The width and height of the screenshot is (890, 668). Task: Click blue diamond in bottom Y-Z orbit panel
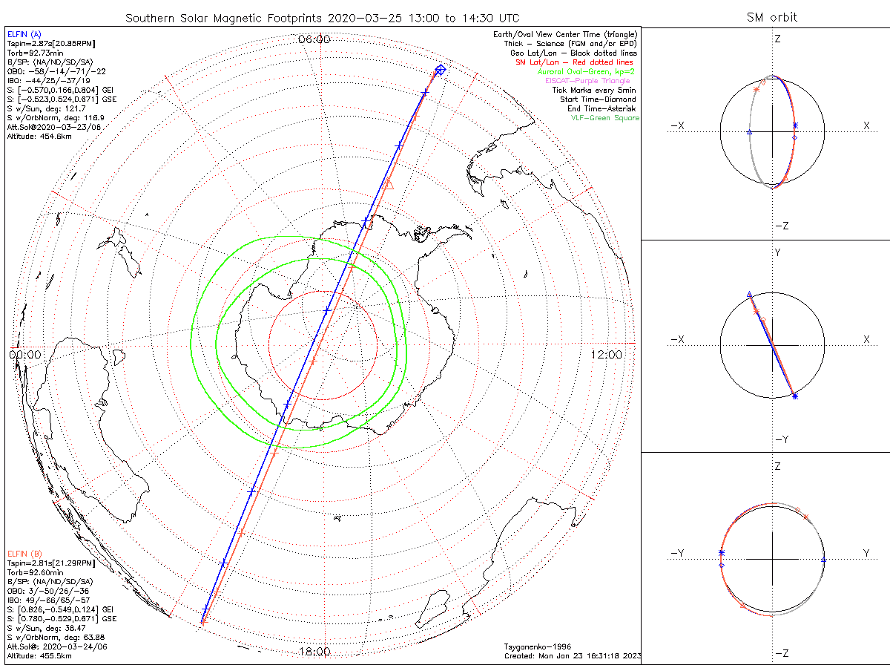[x=721, y=565]
